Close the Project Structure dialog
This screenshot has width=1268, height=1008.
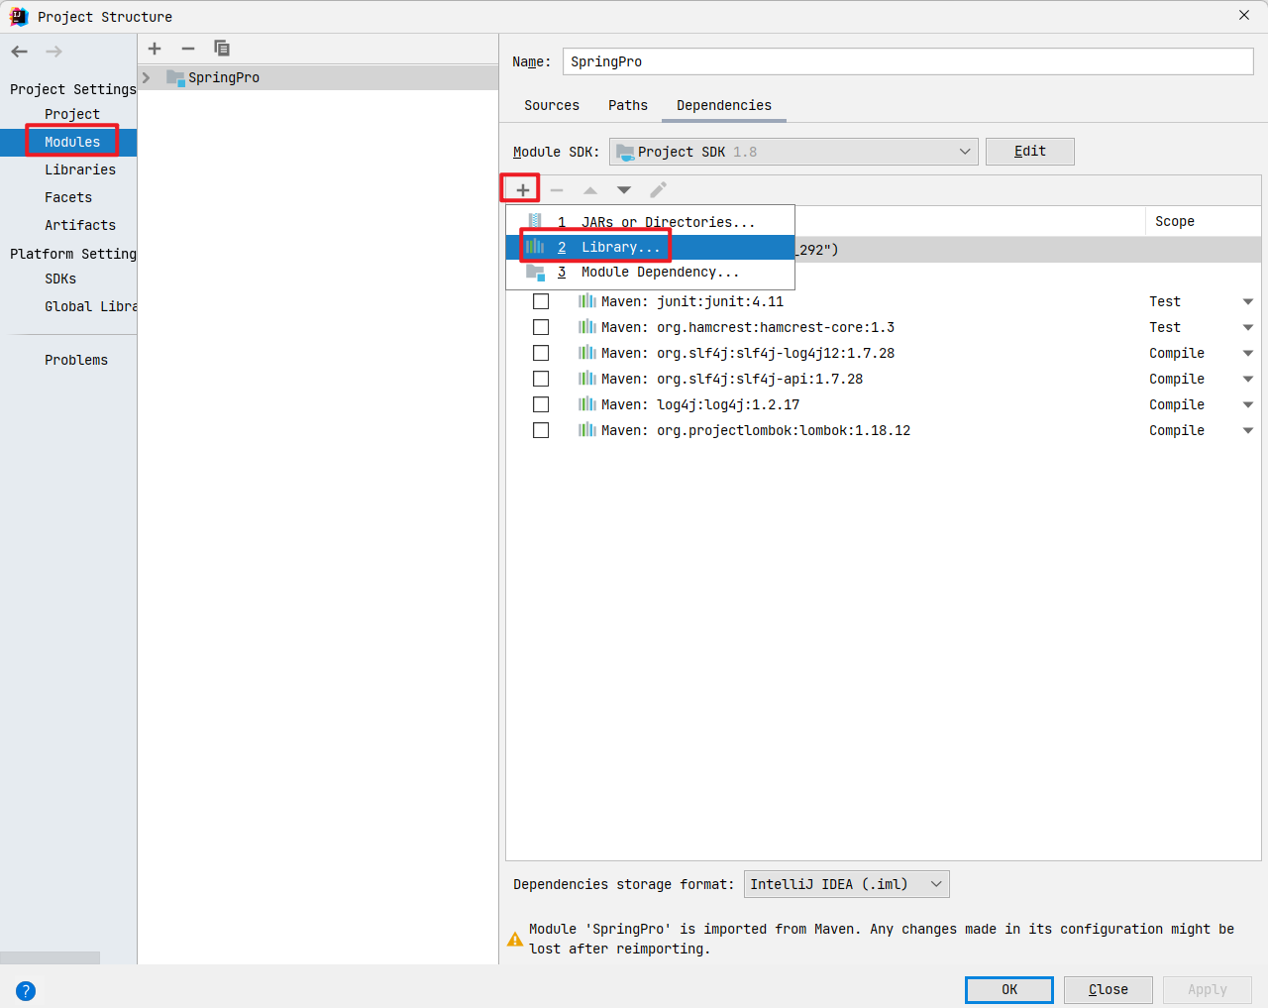(1244, 15)
